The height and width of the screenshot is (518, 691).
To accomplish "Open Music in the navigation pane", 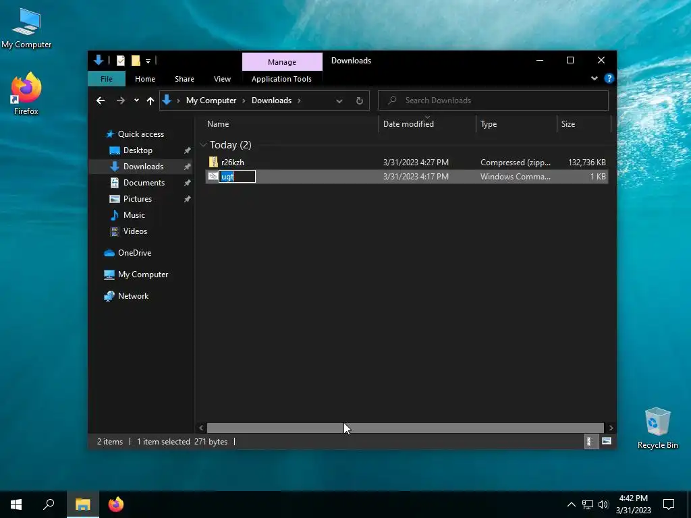I will click(x=134, y=215).
